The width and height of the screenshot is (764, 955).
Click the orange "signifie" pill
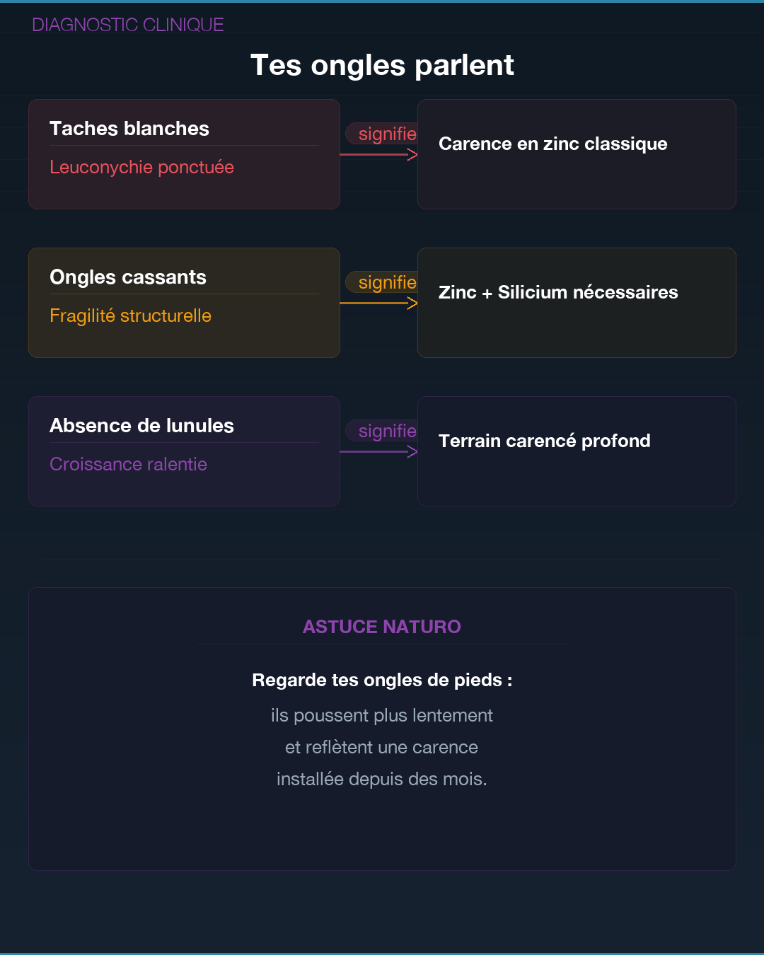[x=382, y=282]
